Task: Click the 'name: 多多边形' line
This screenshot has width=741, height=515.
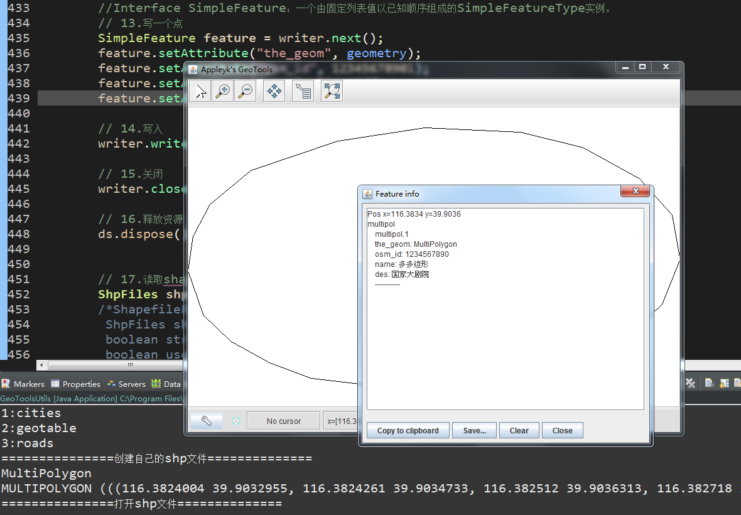Action: [x=401, y=264]
